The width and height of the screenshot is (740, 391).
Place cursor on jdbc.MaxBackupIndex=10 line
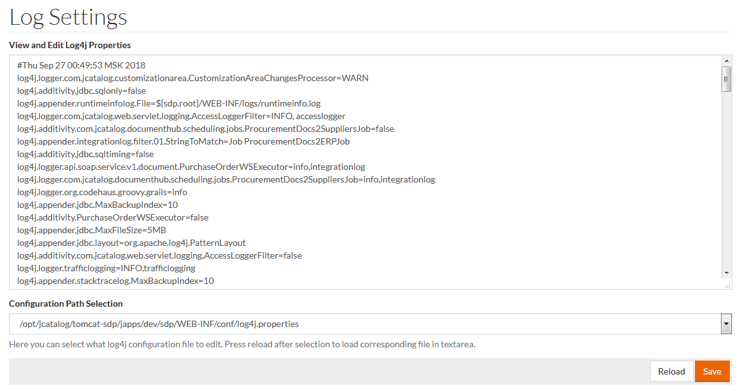(x=97, y=205)
